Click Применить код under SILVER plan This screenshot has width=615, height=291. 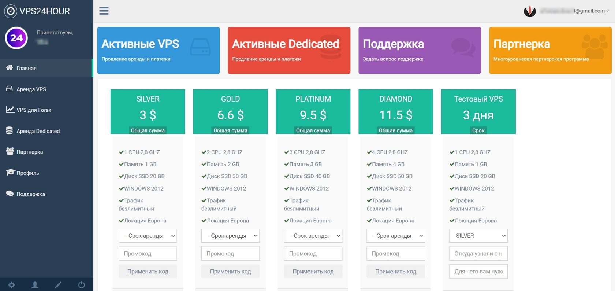[x=148, y=271]
